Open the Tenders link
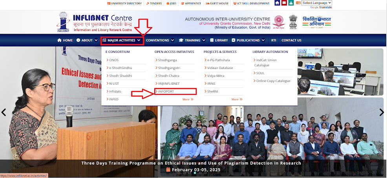 (x=154, y=4)
